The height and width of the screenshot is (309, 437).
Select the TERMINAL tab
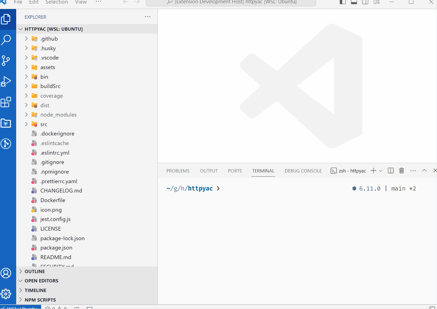click(263, 171)
